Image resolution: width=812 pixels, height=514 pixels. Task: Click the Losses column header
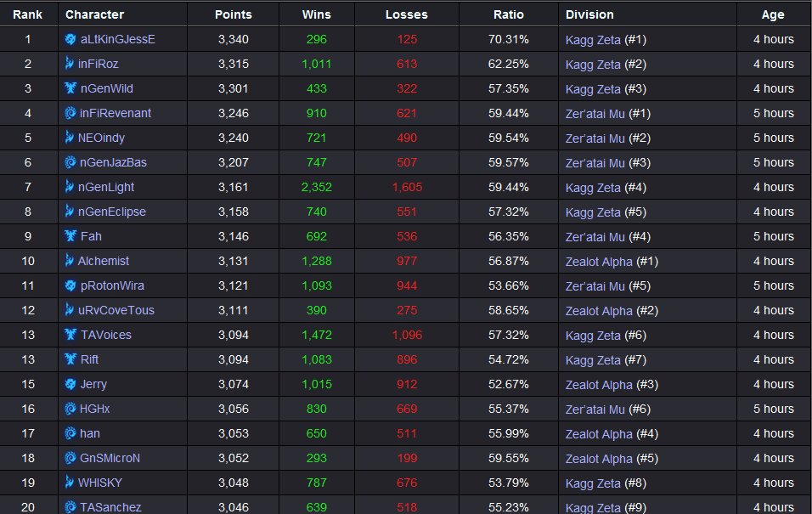(x=407, y=14)
